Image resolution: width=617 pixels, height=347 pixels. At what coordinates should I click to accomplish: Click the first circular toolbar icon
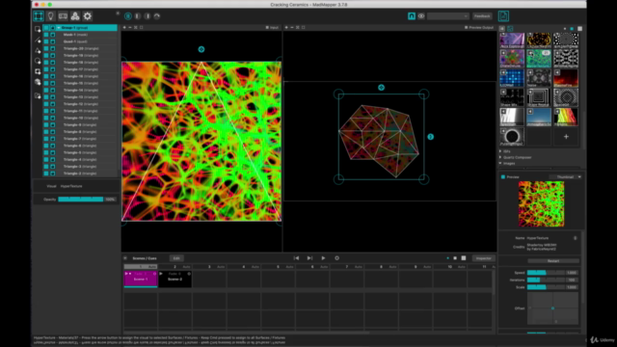pyautogui.click(x=128, y=16)
